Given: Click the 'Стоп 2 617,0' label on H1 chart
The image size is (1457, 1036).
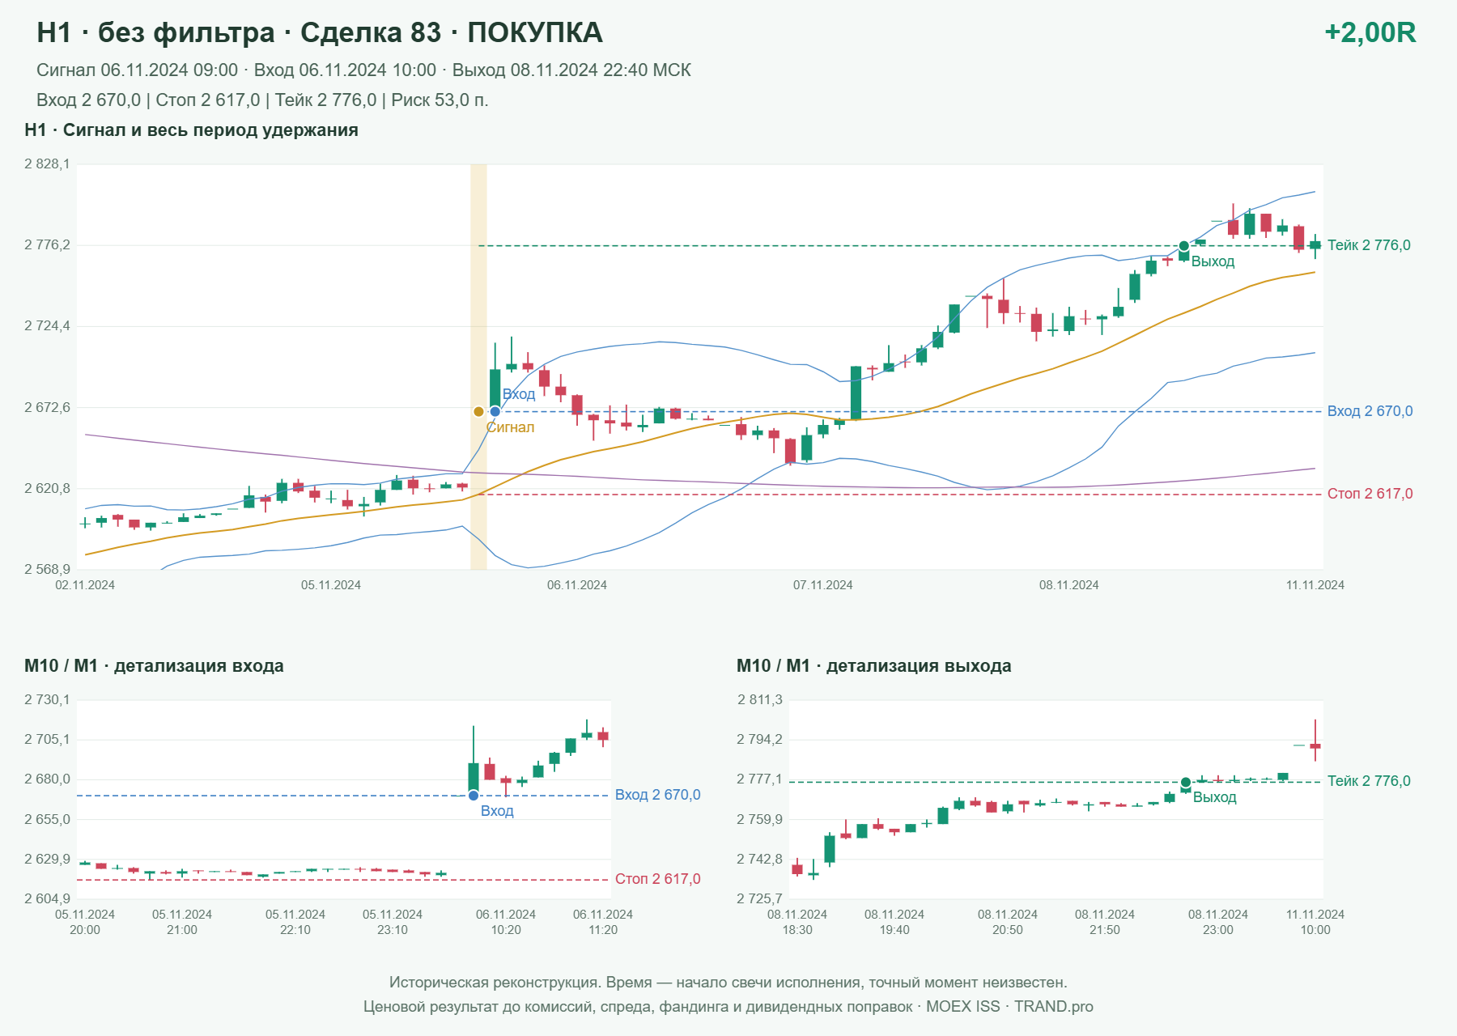Looking at the screenshot, I should (x=1370, y=494).
